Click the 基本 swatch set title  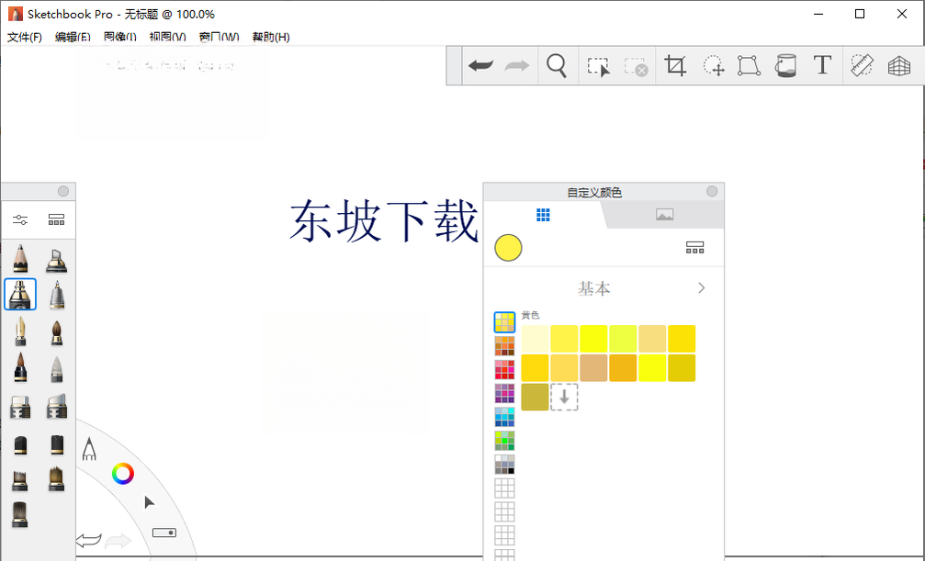594,288
